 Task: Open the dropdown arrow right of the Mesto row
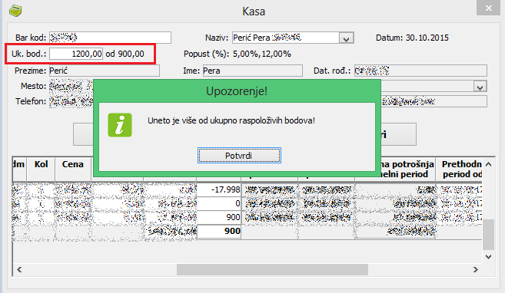tap(480, 87)
